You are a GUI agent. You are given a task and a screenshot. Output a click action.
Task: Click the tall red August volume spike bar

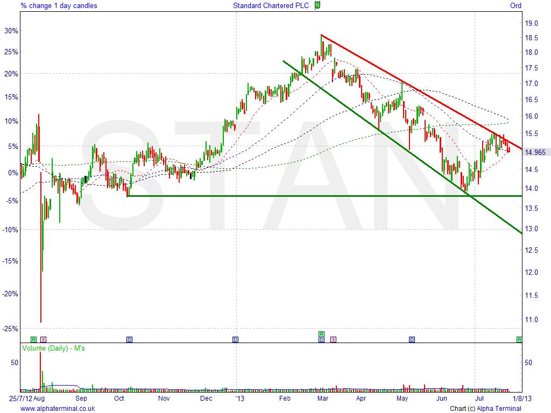coord(40,371)
